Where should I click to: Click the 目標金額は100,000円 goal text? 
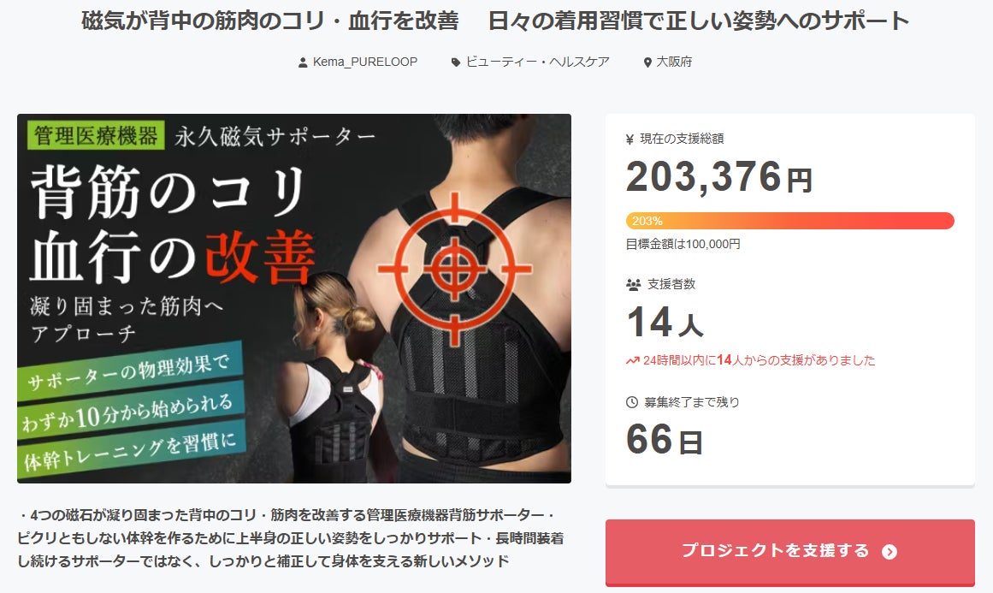coord(683,244)
